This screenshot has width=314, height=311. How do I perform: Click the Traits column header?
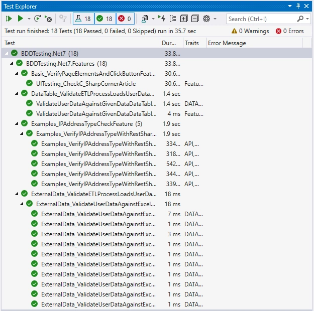194,43
